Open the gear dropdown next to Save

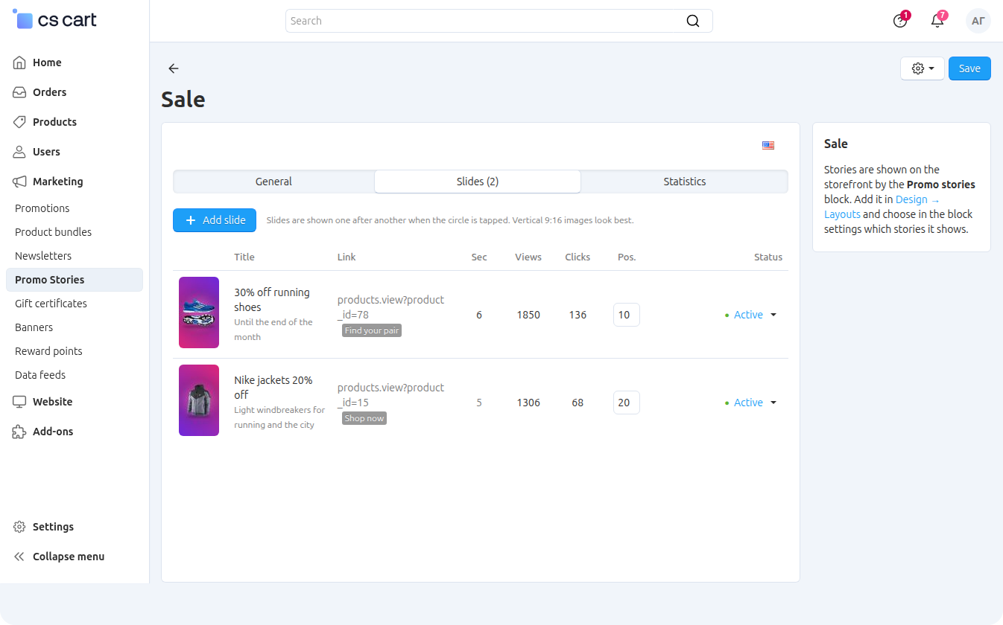click(923, 68)
